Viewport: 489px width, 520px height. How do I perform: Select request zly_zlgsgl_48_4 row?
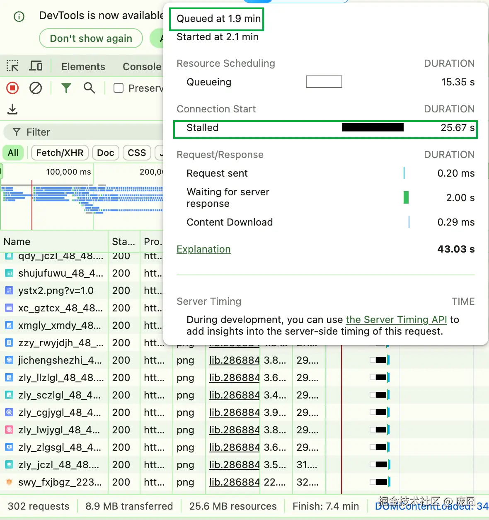[244, 447]
